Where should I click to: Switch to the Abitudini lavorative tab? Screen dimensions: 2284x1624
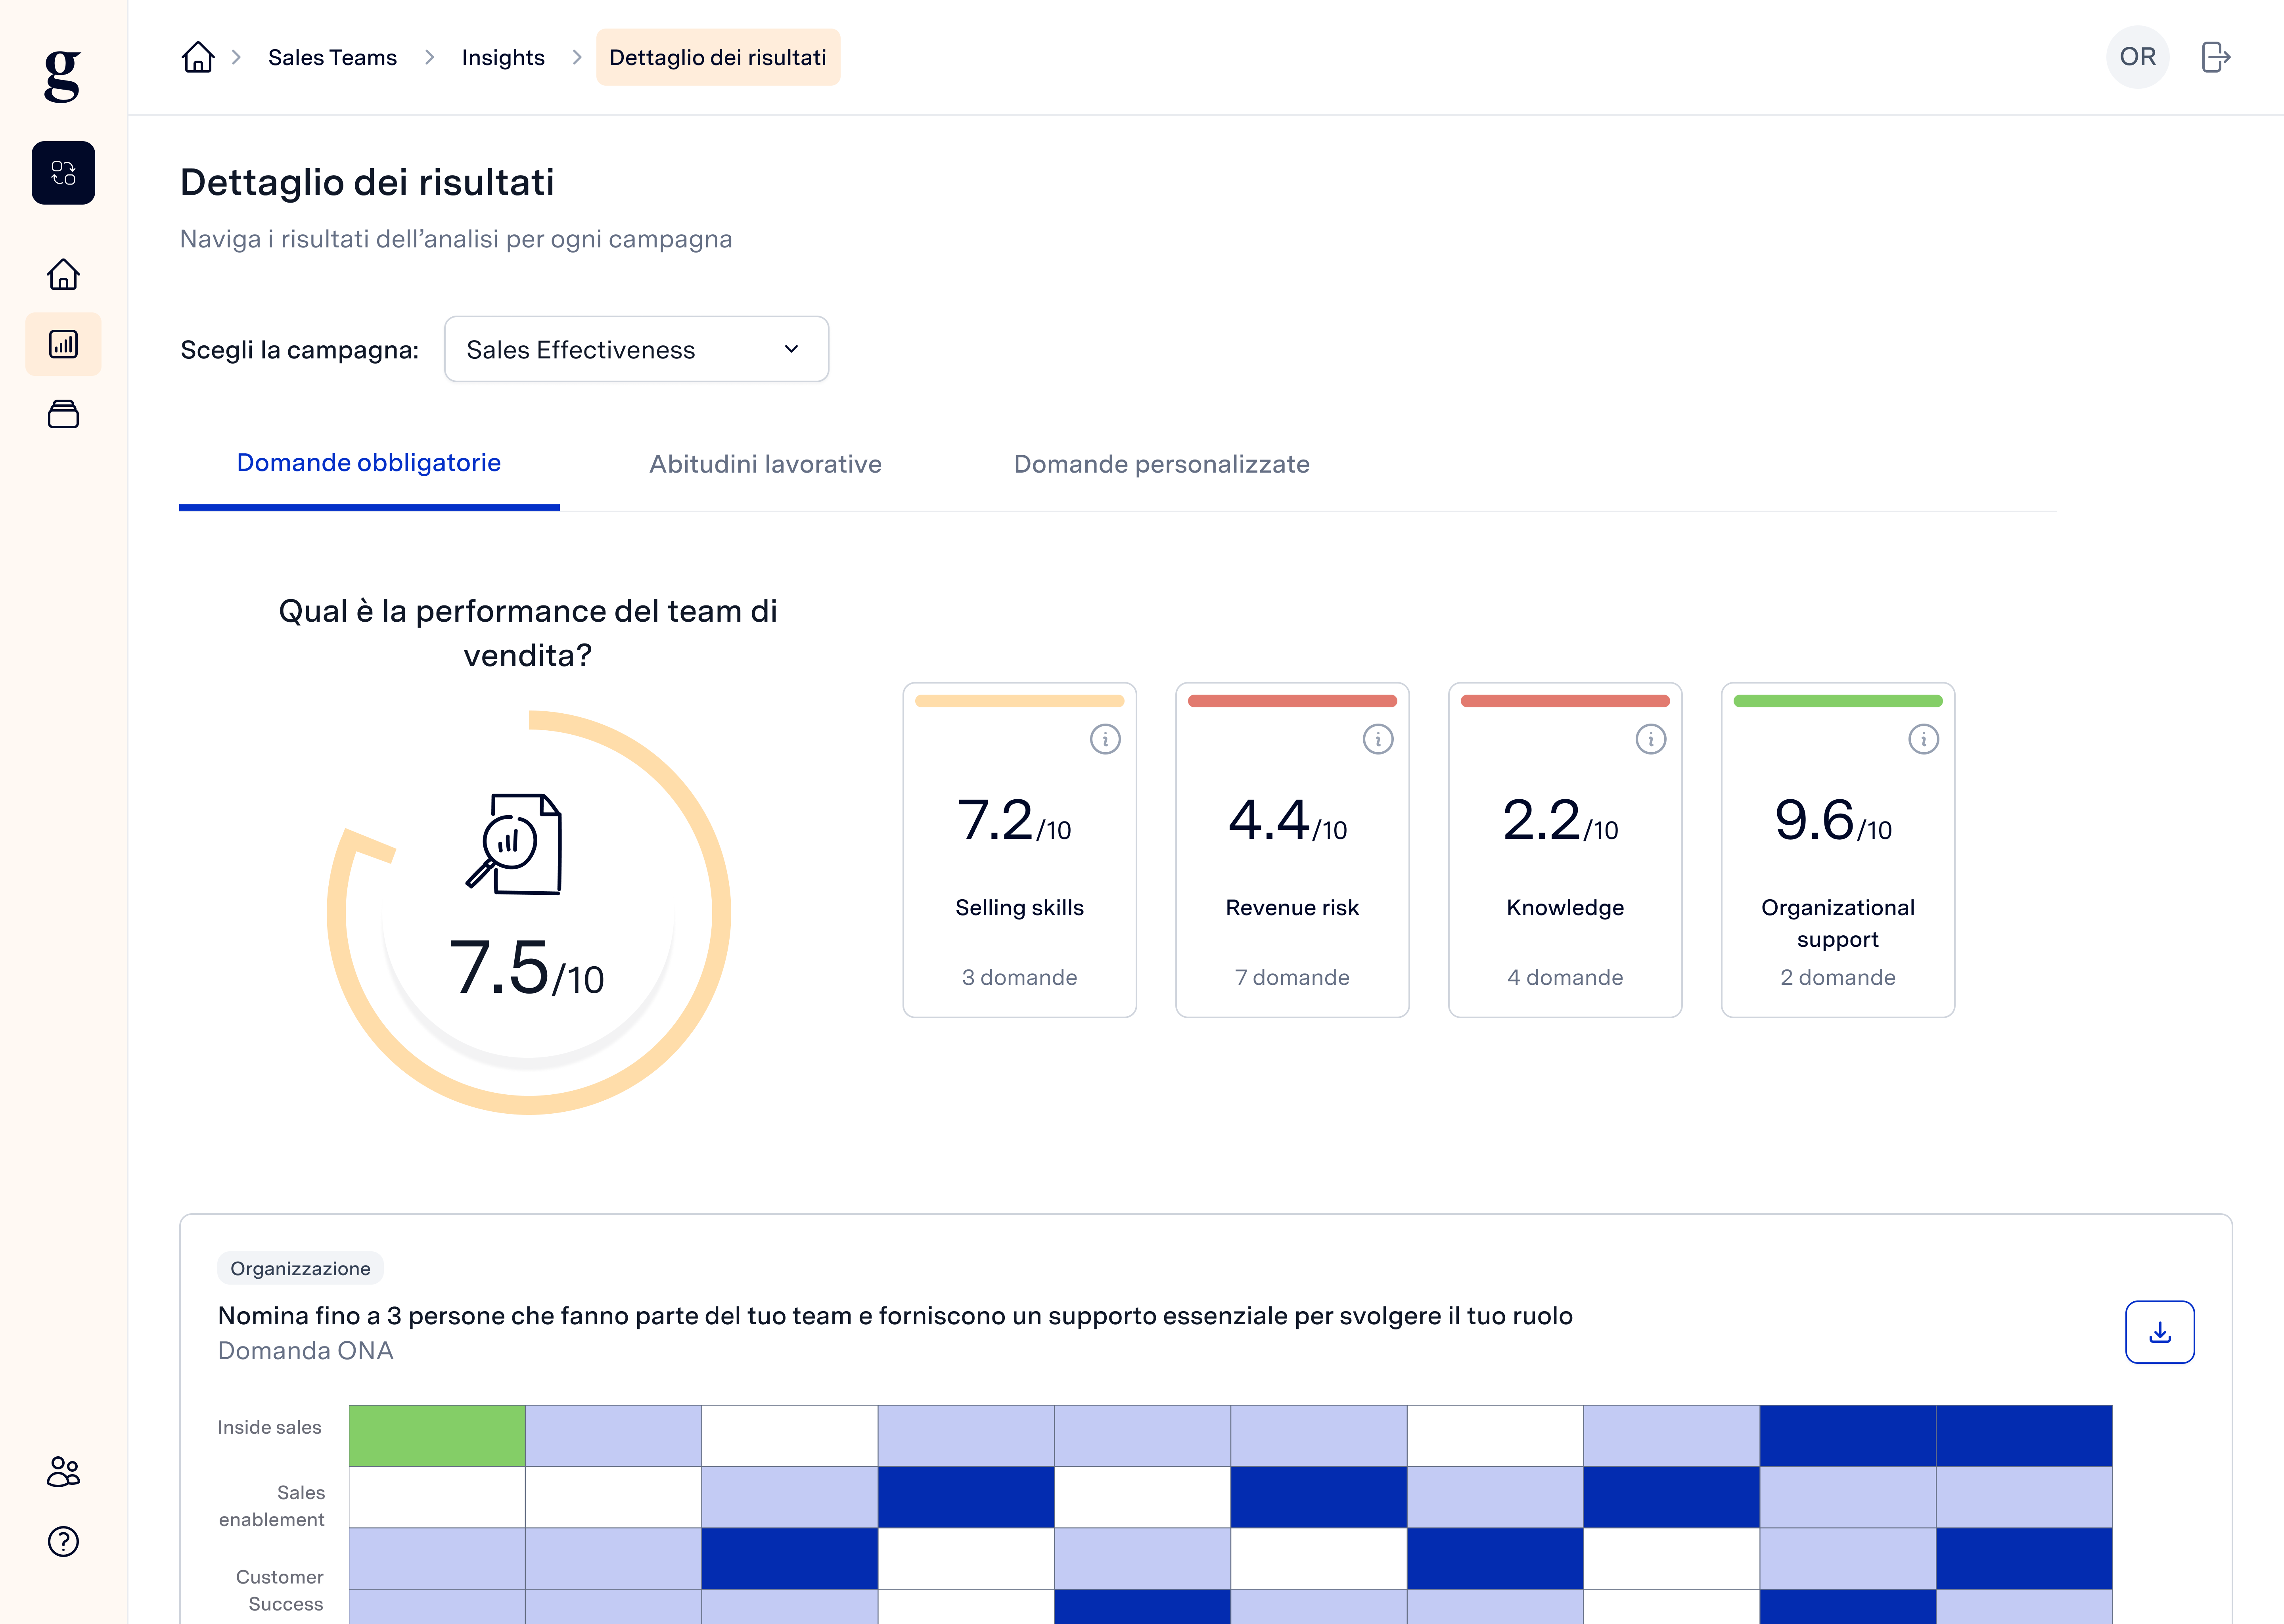point(765,463)
